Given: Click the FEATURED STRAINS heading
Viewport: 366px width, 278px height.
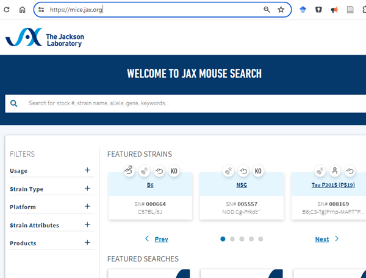Looking at the screenshot, I should pyautogui.click(x=140, y=154).
